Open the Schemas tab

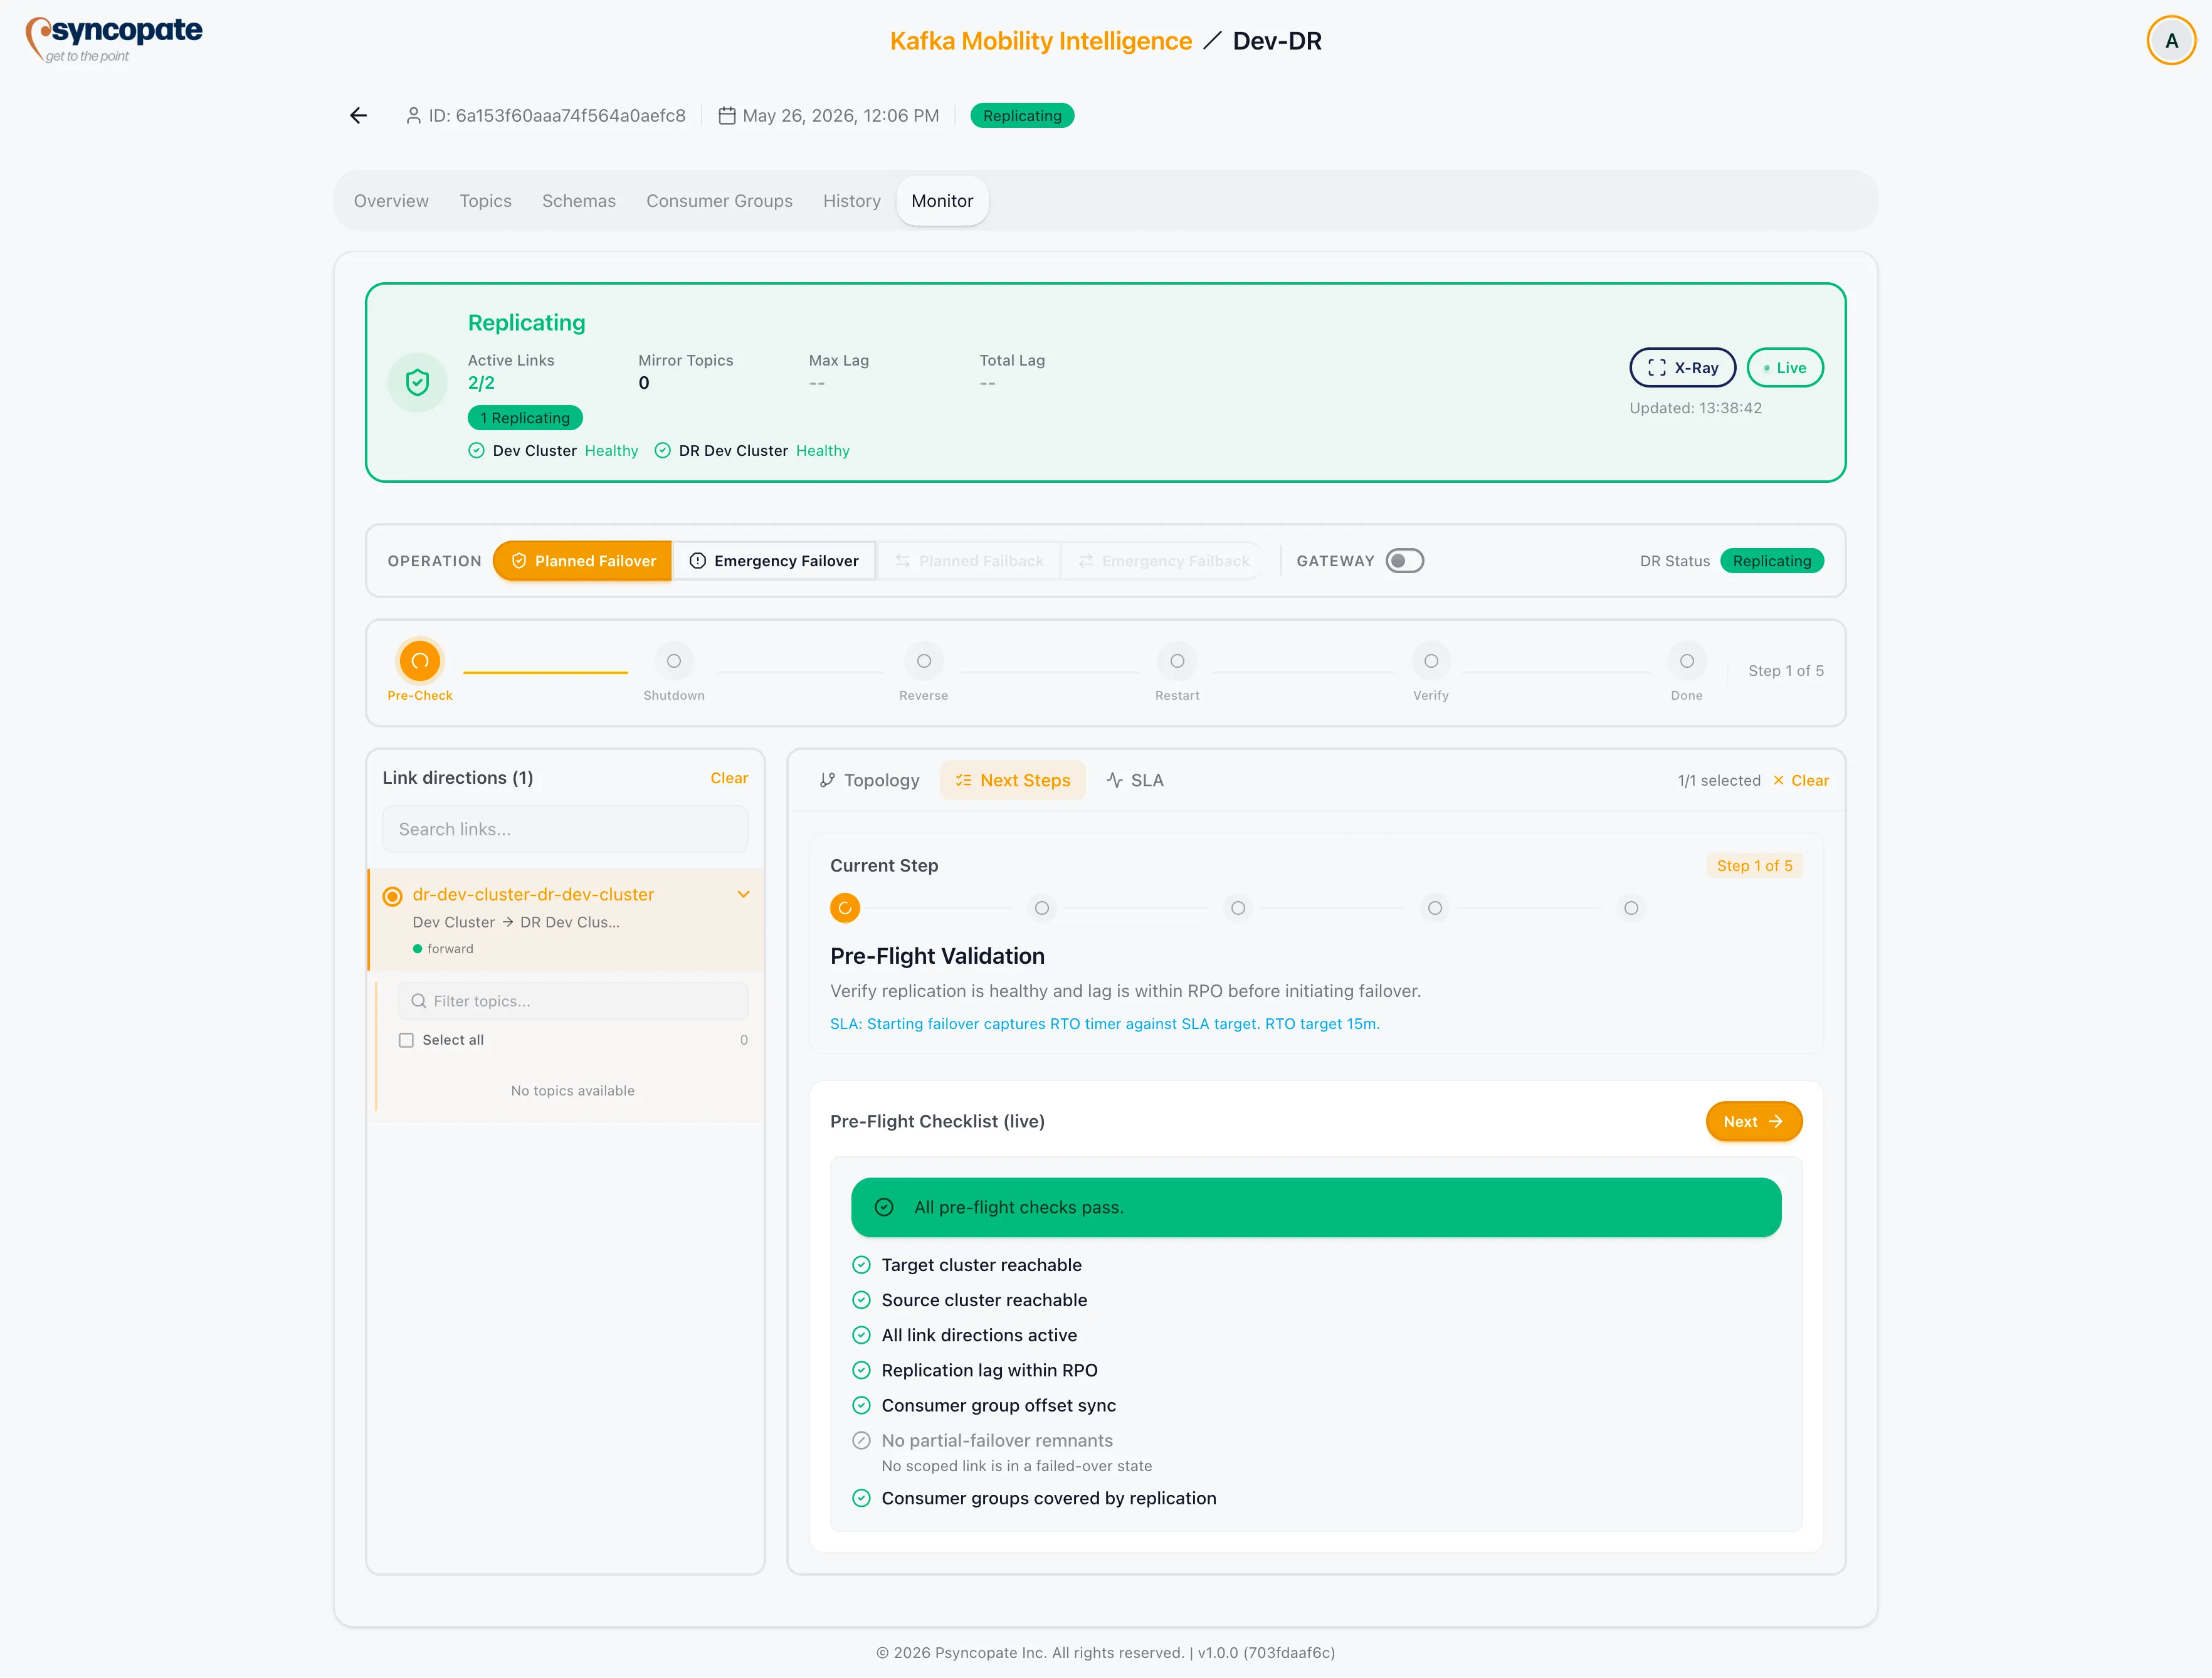coord(579,201)
